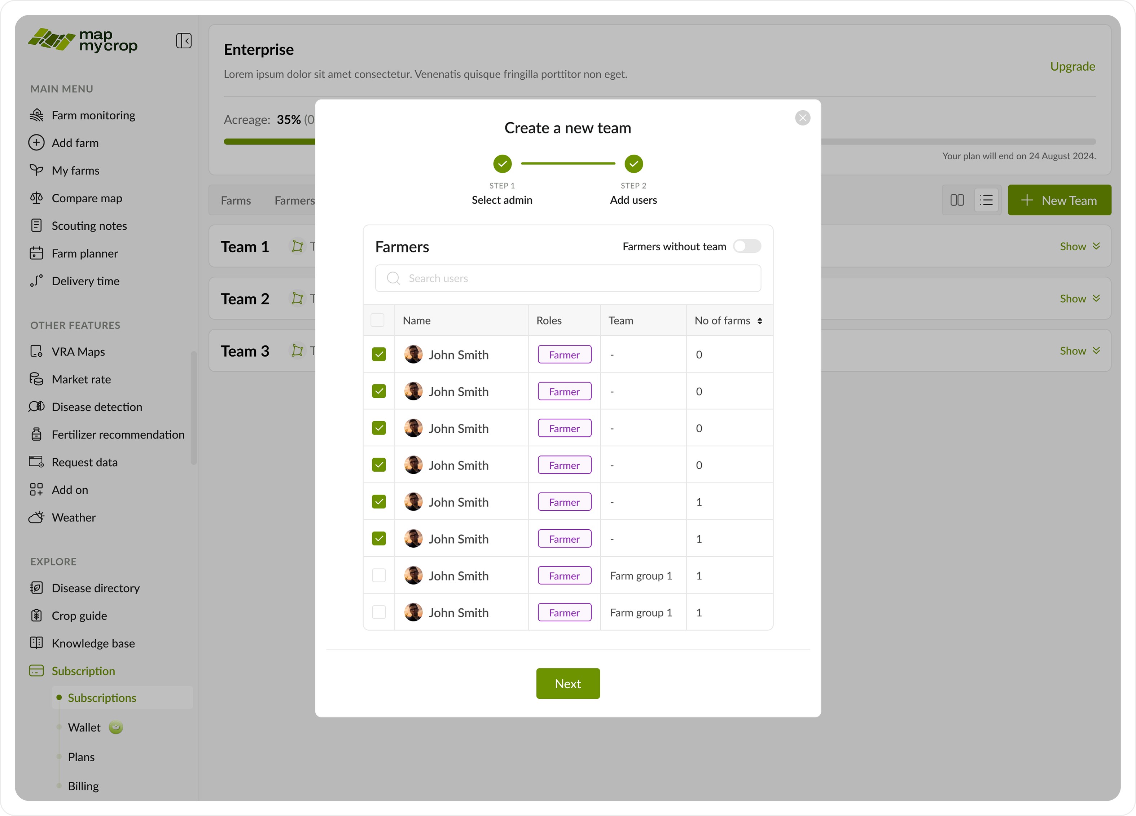
Task: Click the Compare map scales icon
Action: click(x=36, y=198)
